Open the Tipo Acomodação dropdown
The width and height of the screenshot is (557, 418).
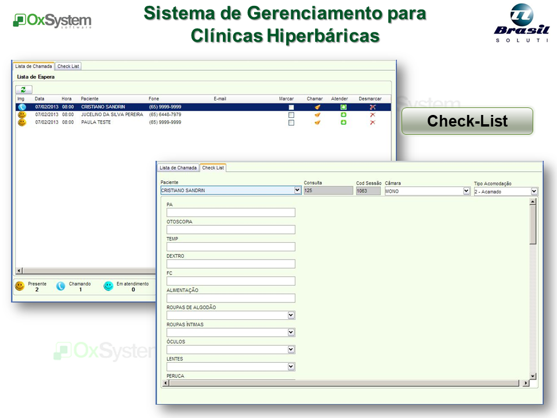(534, 191)
